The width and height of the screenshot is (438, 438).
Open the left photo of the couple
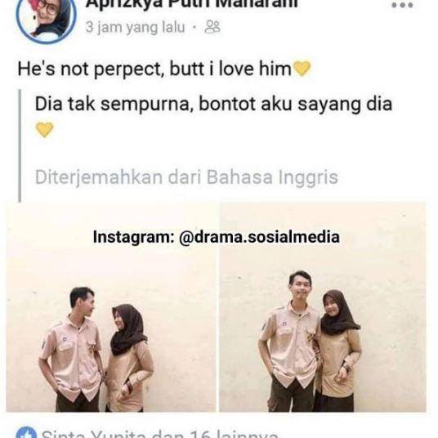pyautogui.click(x=111, y=306)
